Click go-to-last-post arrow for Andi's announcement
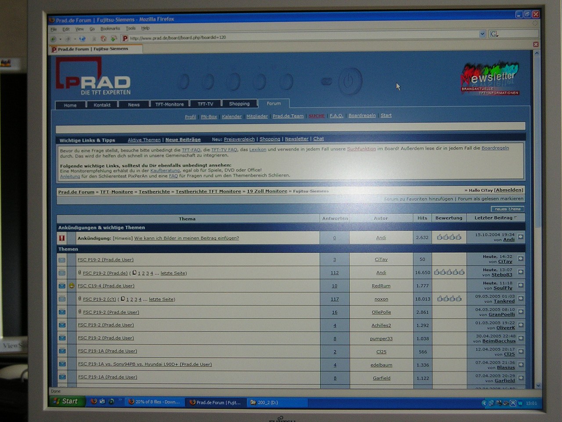Screen dimensions: 562x422 [520, 237]
